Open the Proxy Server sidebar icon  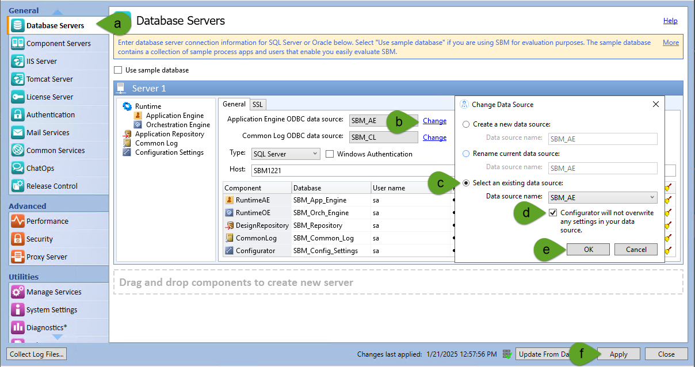18,257
